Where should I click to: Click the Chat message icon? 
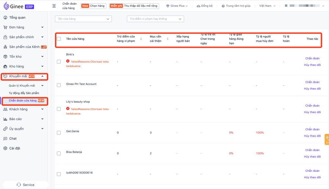[x=5, y=139]
